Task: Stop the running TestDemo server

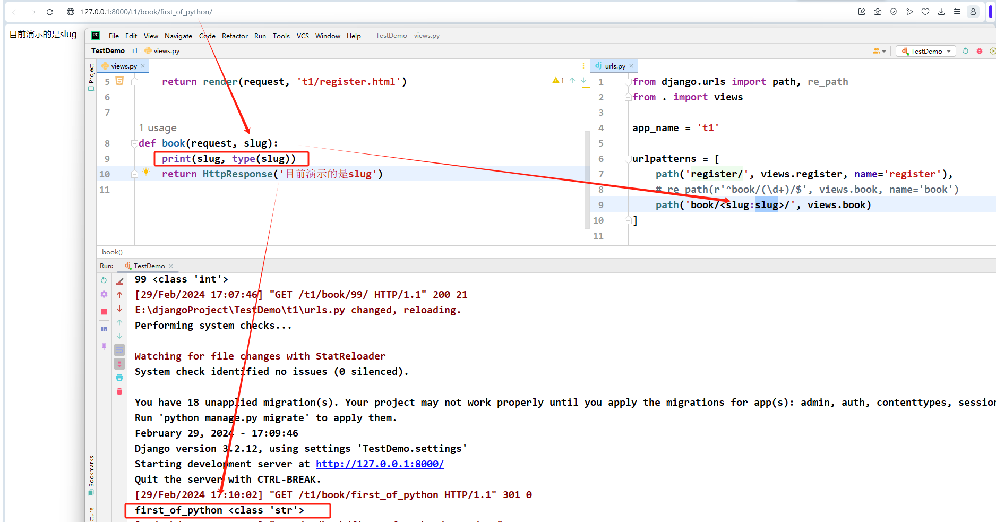Action: click(x=104, y=312)
